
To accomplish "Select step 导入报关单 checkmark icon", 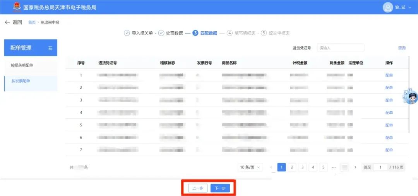I will (127, 33).
